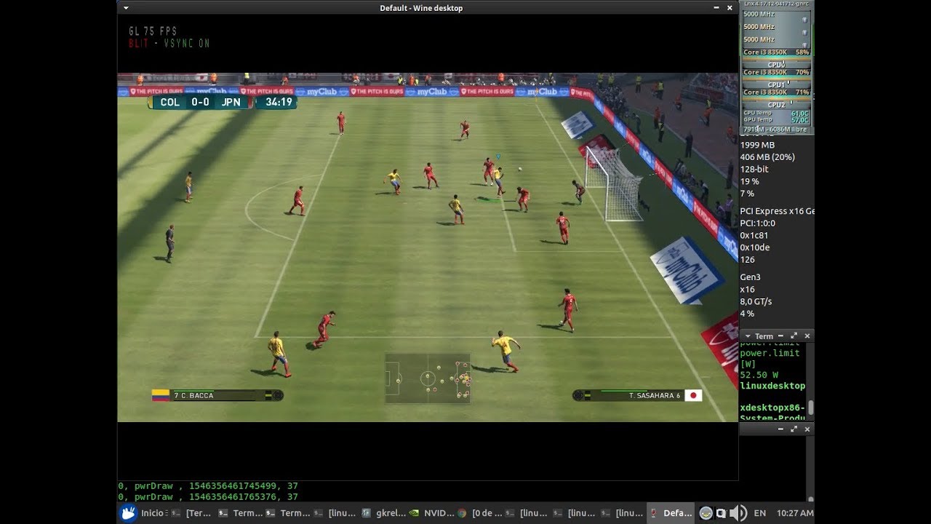Click the pwrDraw line ending 1546356461765376, 37
The image size is (931, 524).
click(208, 497)
